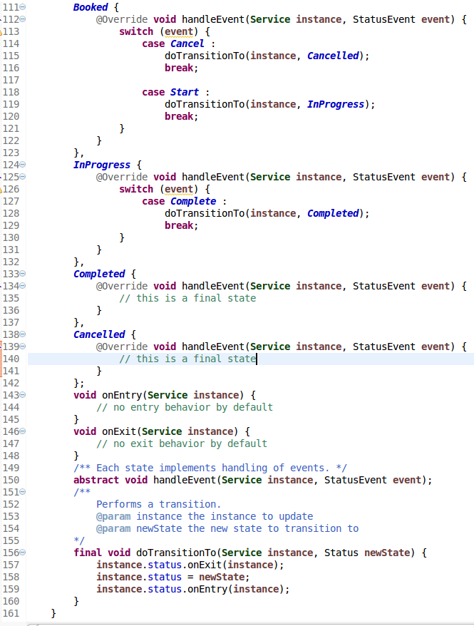Collapse handleEvent fold toggle at line 139

pyautogui.click(x=23, y=347)
